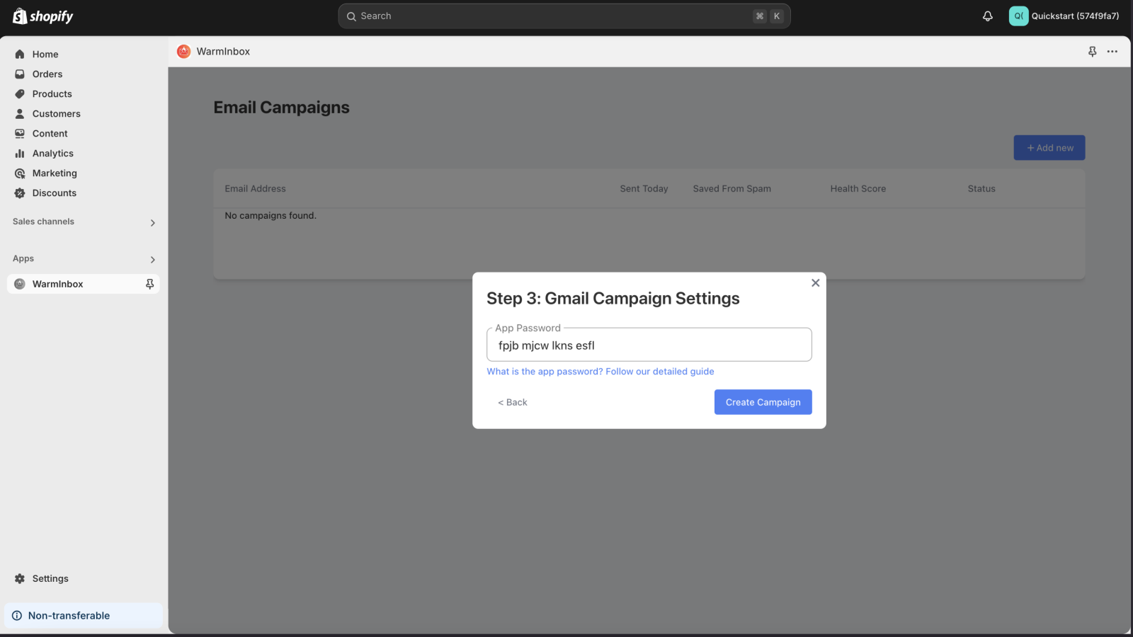
Task: Click the App Password field
Action: click(x=649, y=345)
